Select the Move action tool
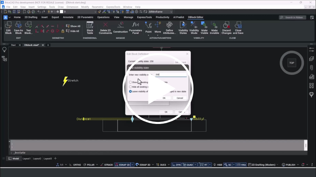Screen dimensions: 316x177 coord(158,28)
